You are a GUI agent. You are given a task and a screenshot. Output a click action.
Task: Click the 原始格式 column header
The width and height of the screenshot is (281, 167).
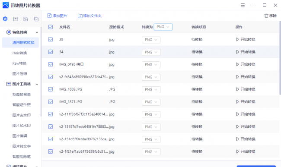point(116,27)
